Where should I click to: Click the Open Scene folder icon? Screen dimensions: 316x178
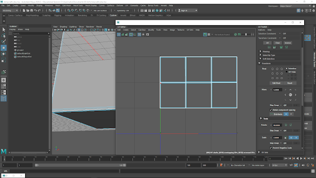coord(28,10)
